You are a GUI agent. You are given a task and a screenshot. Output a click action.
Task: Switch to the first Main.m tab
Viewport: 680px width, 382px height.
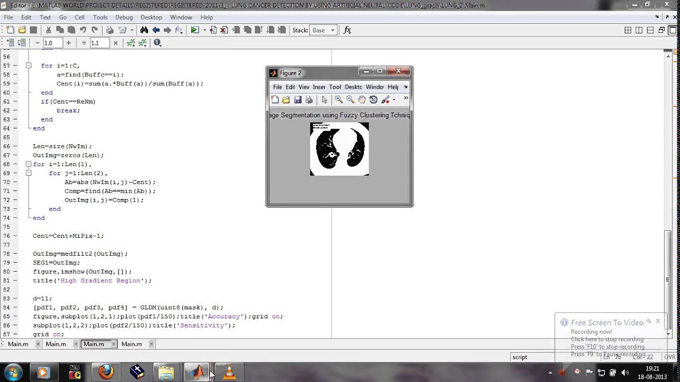[18, 344]
